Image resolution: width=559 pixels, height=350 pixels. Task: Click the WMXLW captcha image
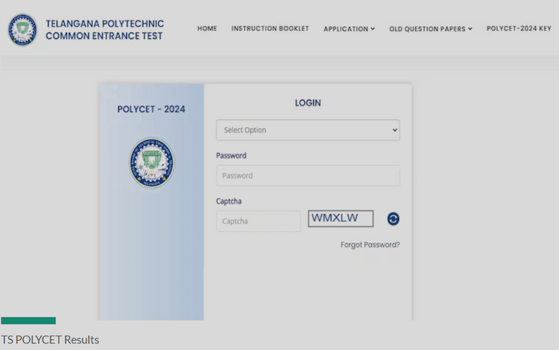(340, 218)
